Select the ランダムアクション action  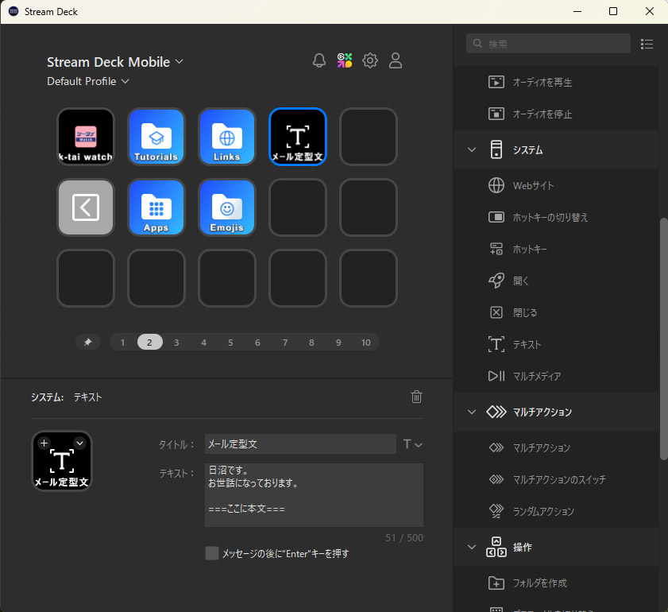point(556,511)
